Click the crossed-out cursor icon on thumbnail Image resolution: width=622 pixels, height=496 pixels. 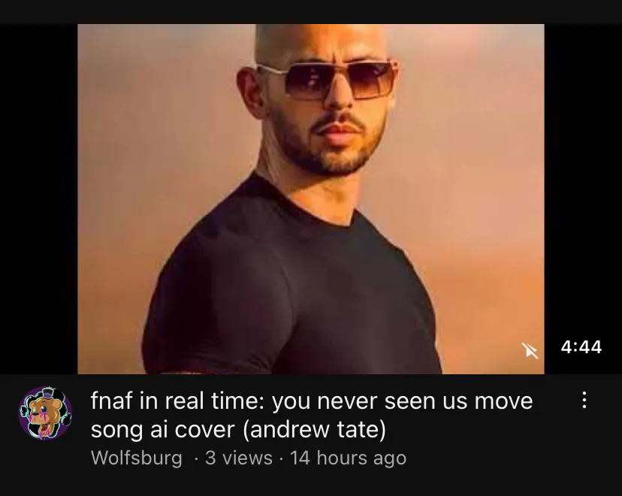(x=530, y=350)
